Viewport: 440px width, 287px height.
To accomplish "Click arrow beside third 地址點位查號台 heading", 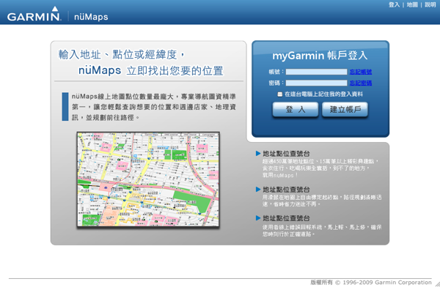I will (x=258, y=218).
